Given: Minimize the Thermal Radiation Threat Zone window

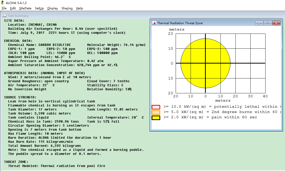Looking at the screenshot, I should (x=259, y=23).
